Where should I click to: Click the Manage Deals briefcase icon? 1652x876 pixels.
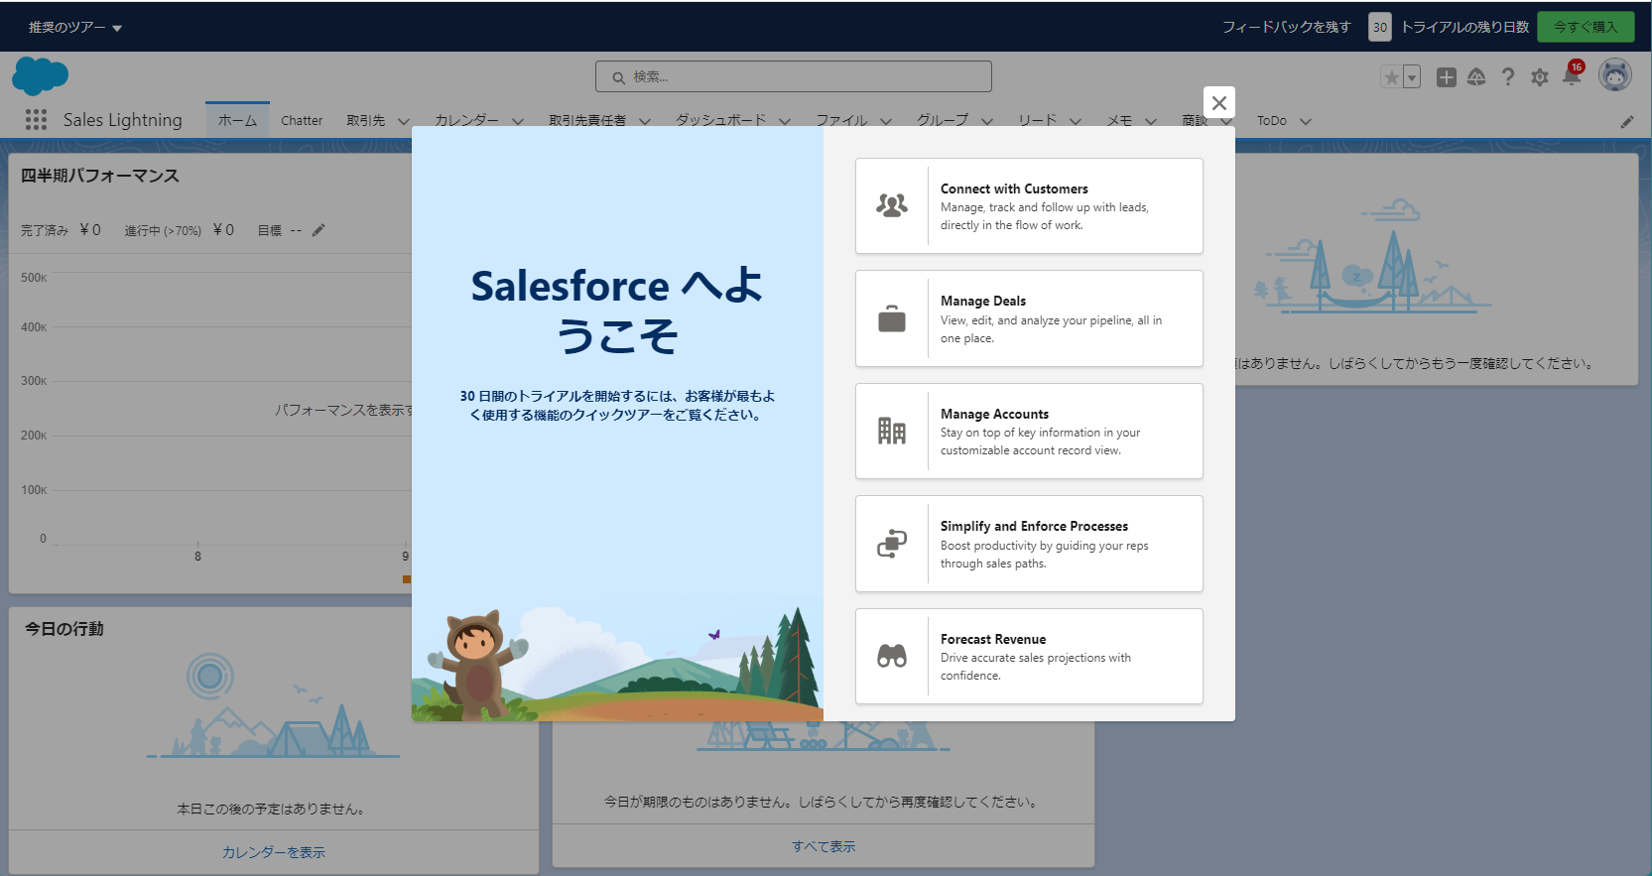pos(892,318)
